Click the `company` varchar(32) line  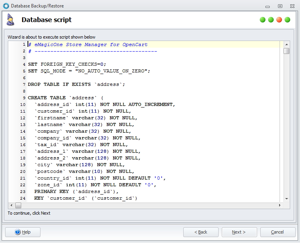[83, 131]
